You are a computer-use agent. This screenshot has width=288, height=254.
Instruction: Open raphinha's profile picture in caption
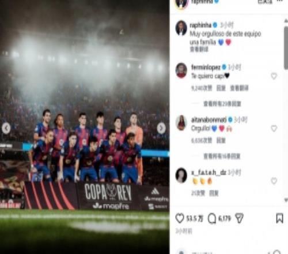pyautogui.click(x=181, y=28)
